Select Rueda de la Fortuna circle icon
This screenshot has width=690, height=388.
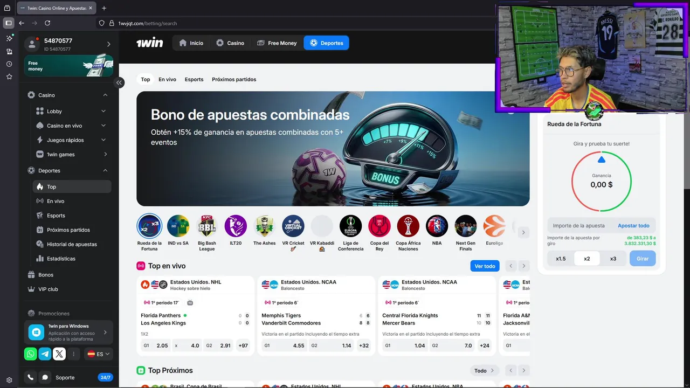pos(149,226)
